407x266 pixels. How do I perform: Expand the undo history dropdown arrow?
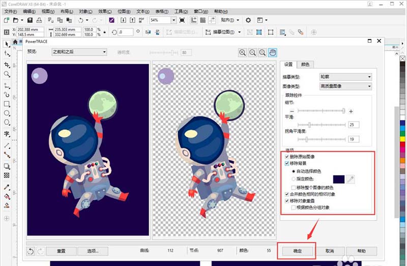[87, 20]
